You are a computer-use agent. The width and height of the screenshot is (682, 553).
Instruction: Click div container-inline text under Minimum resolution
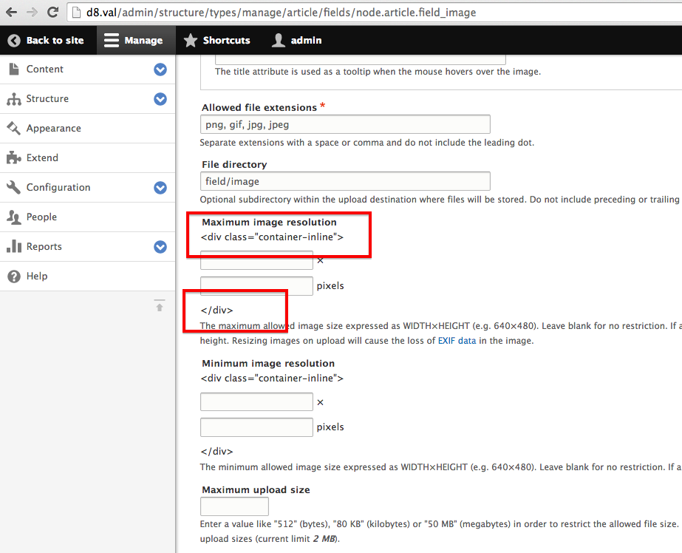click(272, 379)
